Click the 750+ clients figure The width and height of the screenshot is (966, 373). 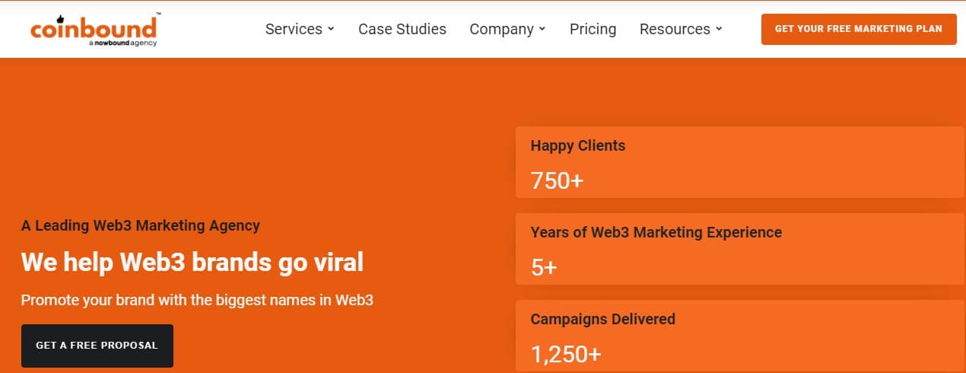point(557,180)
